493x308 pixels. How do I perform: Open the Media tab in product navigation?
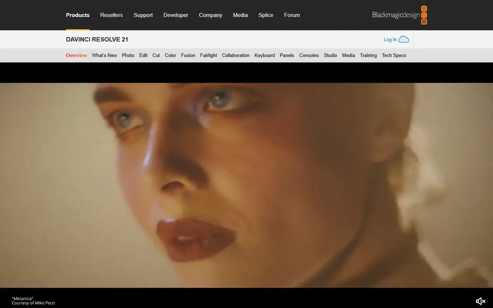click(x=348, y=55)
